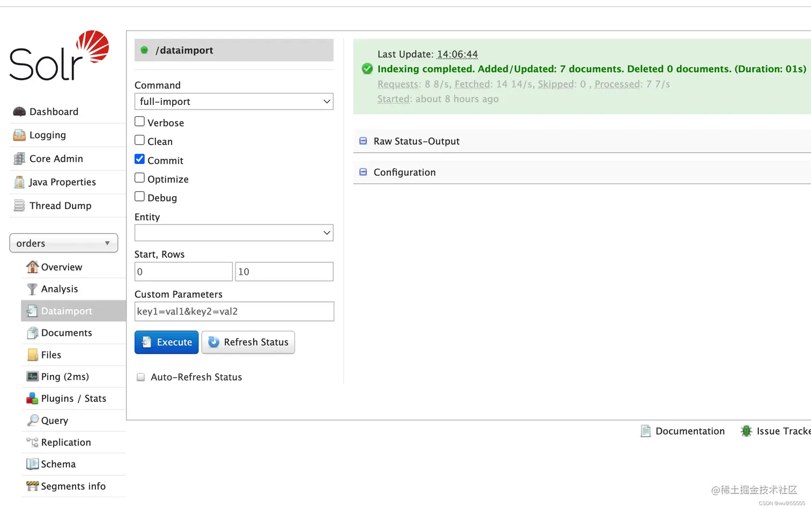Click the Dataimport sidebar icon
Image resolution: width=811 pixels, height=509 pixels.
tap(32, 311)
